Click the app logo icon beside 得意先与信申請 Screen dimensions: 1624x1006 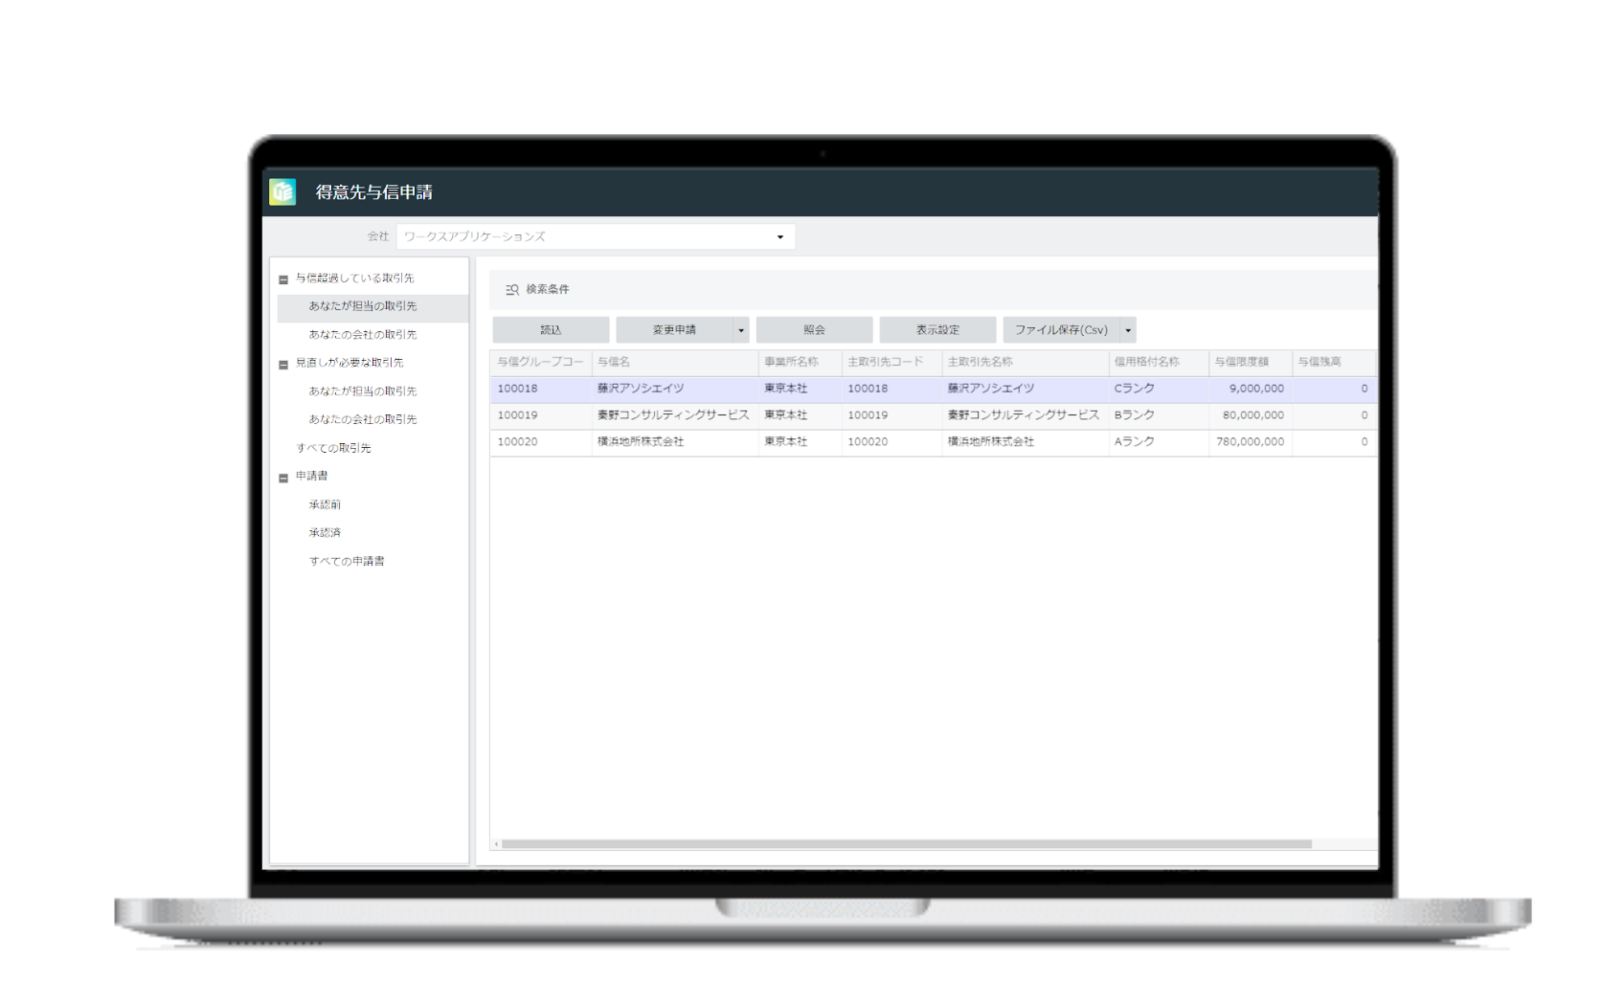coord(282,192)
